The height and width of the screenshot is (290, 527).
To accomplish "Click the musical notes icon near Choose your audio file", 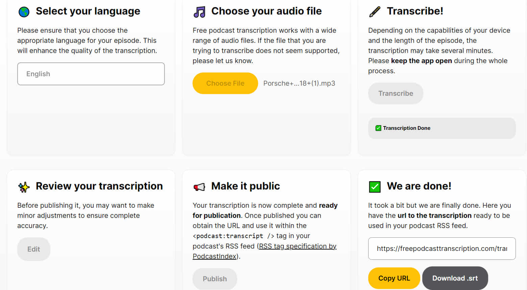I will pyautogui.click(x=199, y=11).
